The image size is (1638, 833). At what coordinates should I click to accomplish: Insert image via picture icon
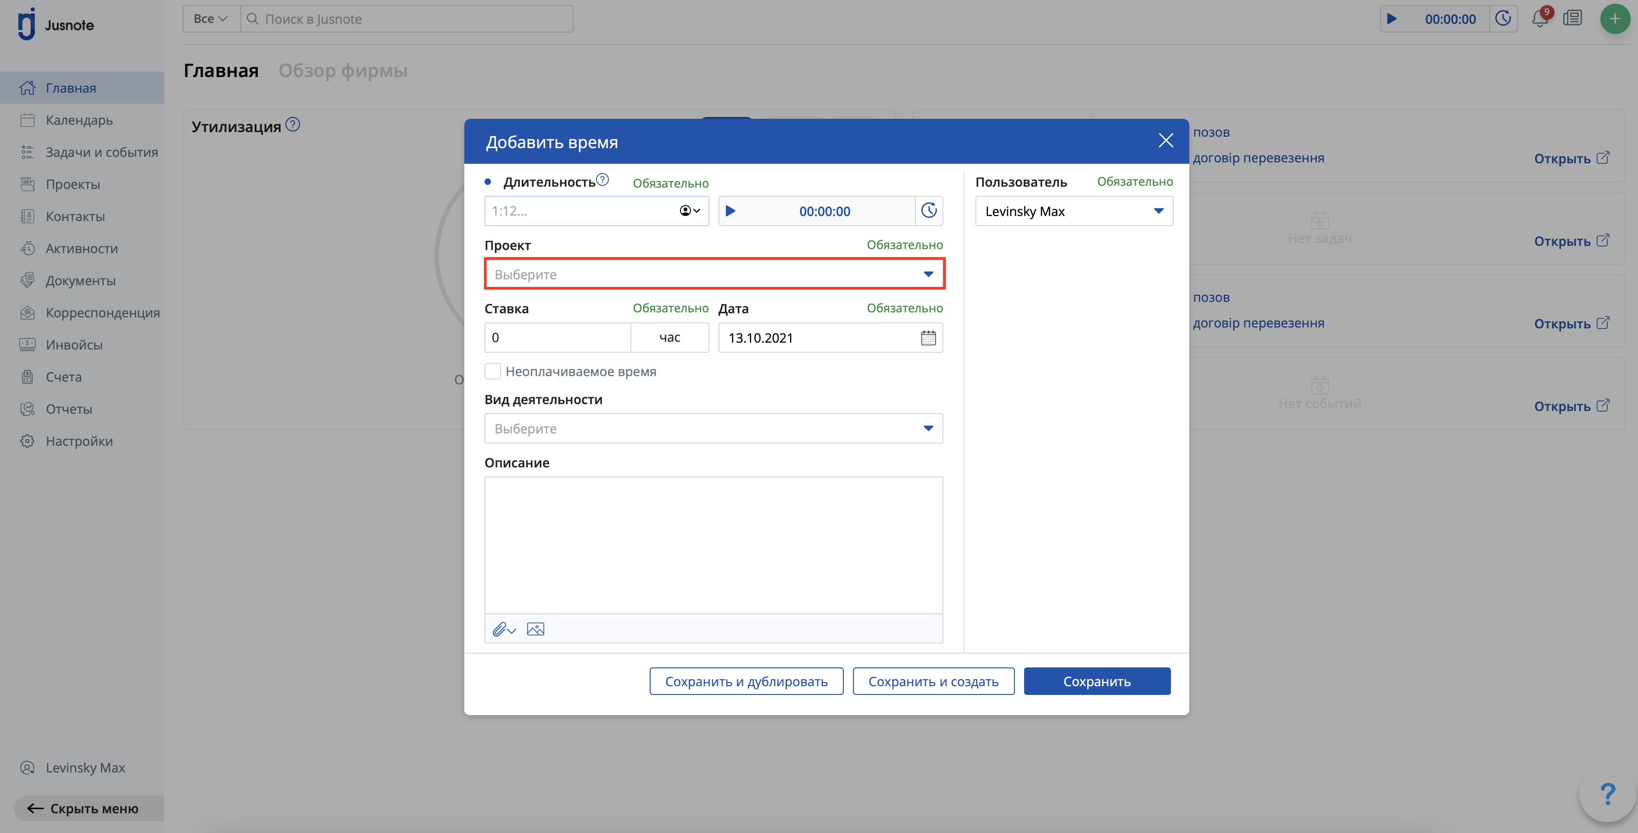point(535,629)
